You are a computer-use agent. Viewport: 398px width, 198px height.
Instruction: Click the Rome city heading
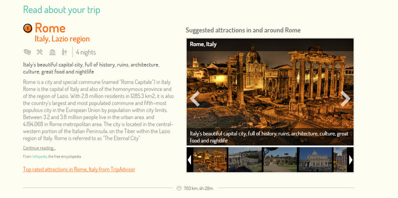tap(50, 28)
